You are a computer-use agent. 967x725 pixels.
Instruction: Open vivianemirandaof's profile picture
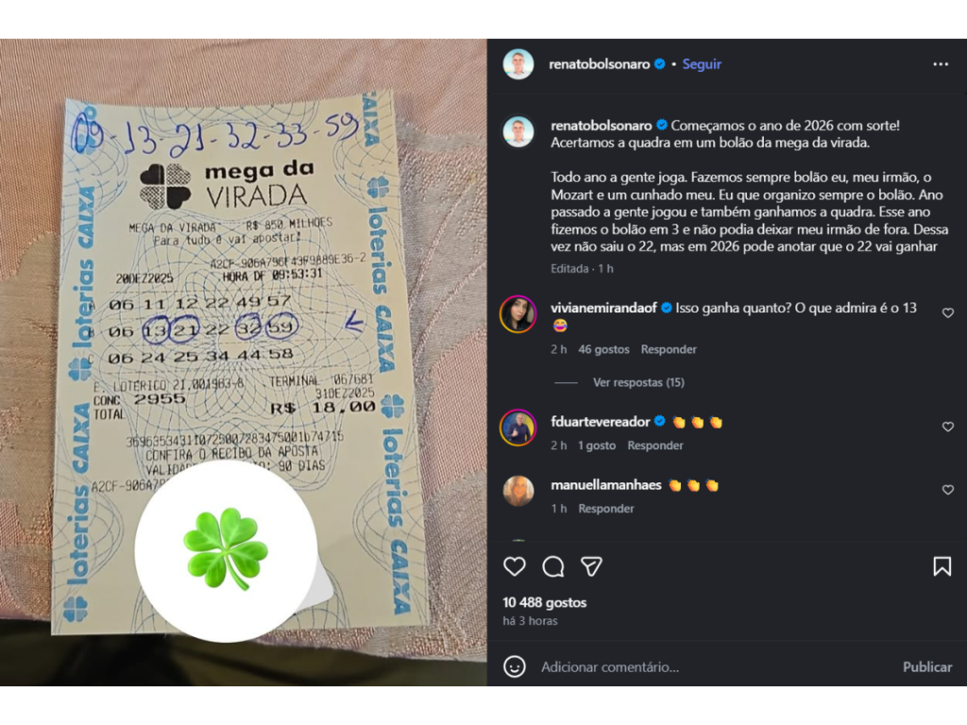[518, 313]
